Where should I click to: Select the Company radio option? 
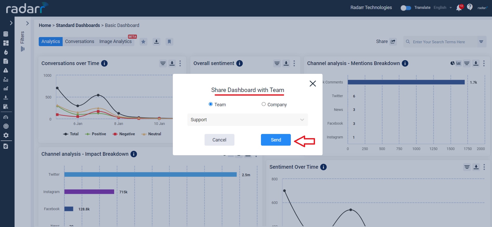(x=264, y=104)
